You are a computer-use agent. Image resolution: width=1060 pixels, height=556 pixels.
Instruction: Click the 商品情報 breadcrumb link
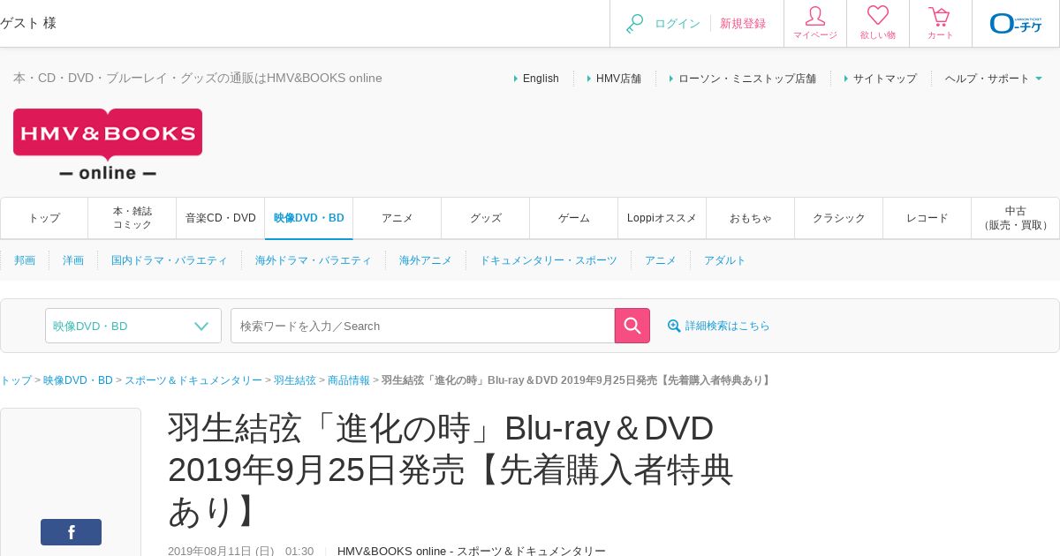[x=349, y=380]
